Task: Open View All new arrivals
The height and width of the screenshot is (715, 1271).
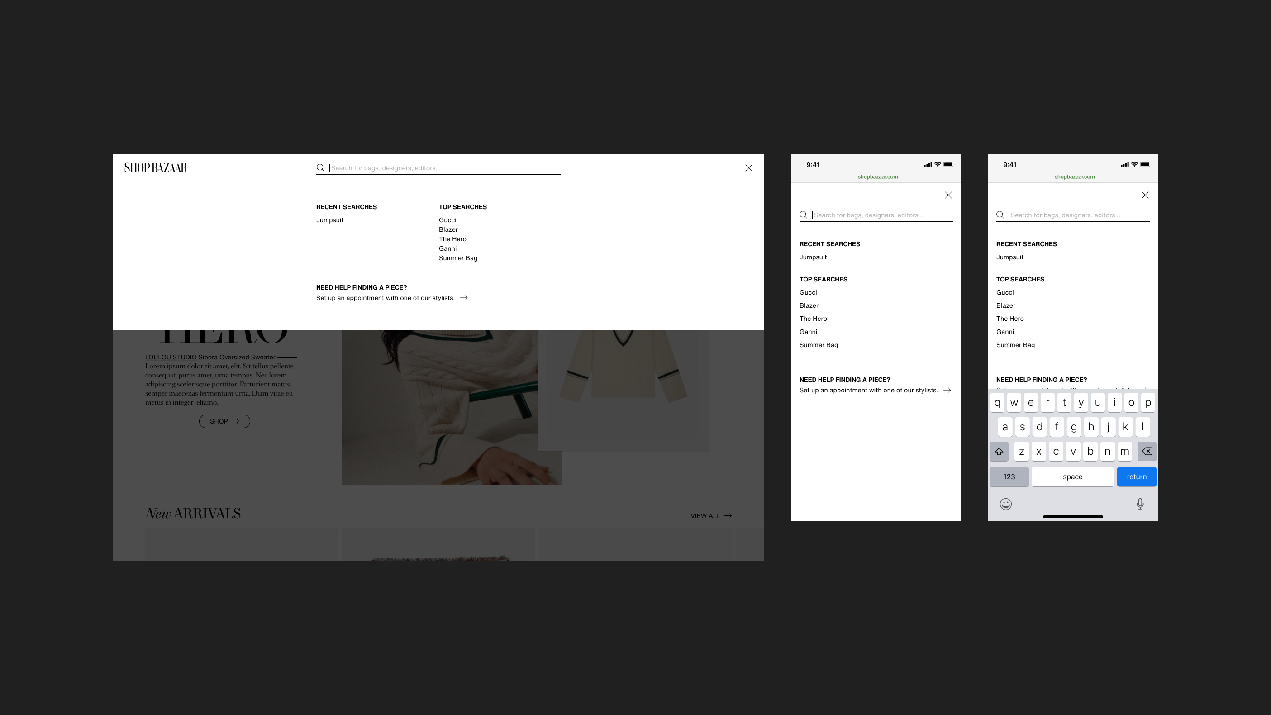Action: [x=710, y=515]
